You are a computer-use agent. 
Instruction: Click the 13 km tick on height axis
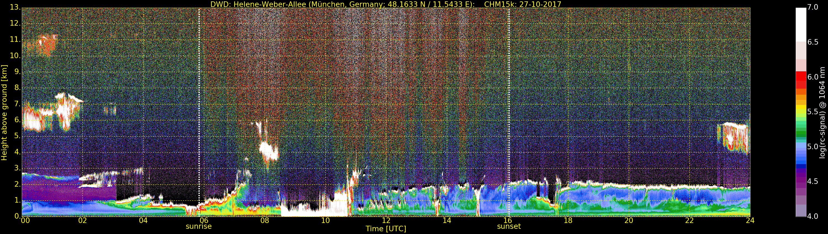coord(15,7)
